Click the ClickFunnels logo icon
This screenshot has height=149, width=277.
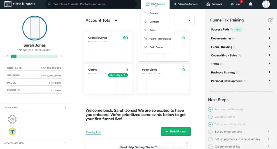(x=8, y=4)
